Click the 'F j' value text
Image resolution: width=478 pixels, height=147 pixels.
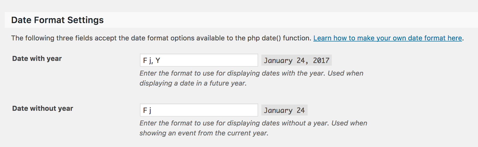click(x=147, y=111)
